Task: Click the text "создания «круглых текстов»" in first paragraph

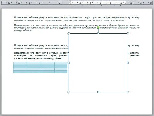Action: point(29,20)
